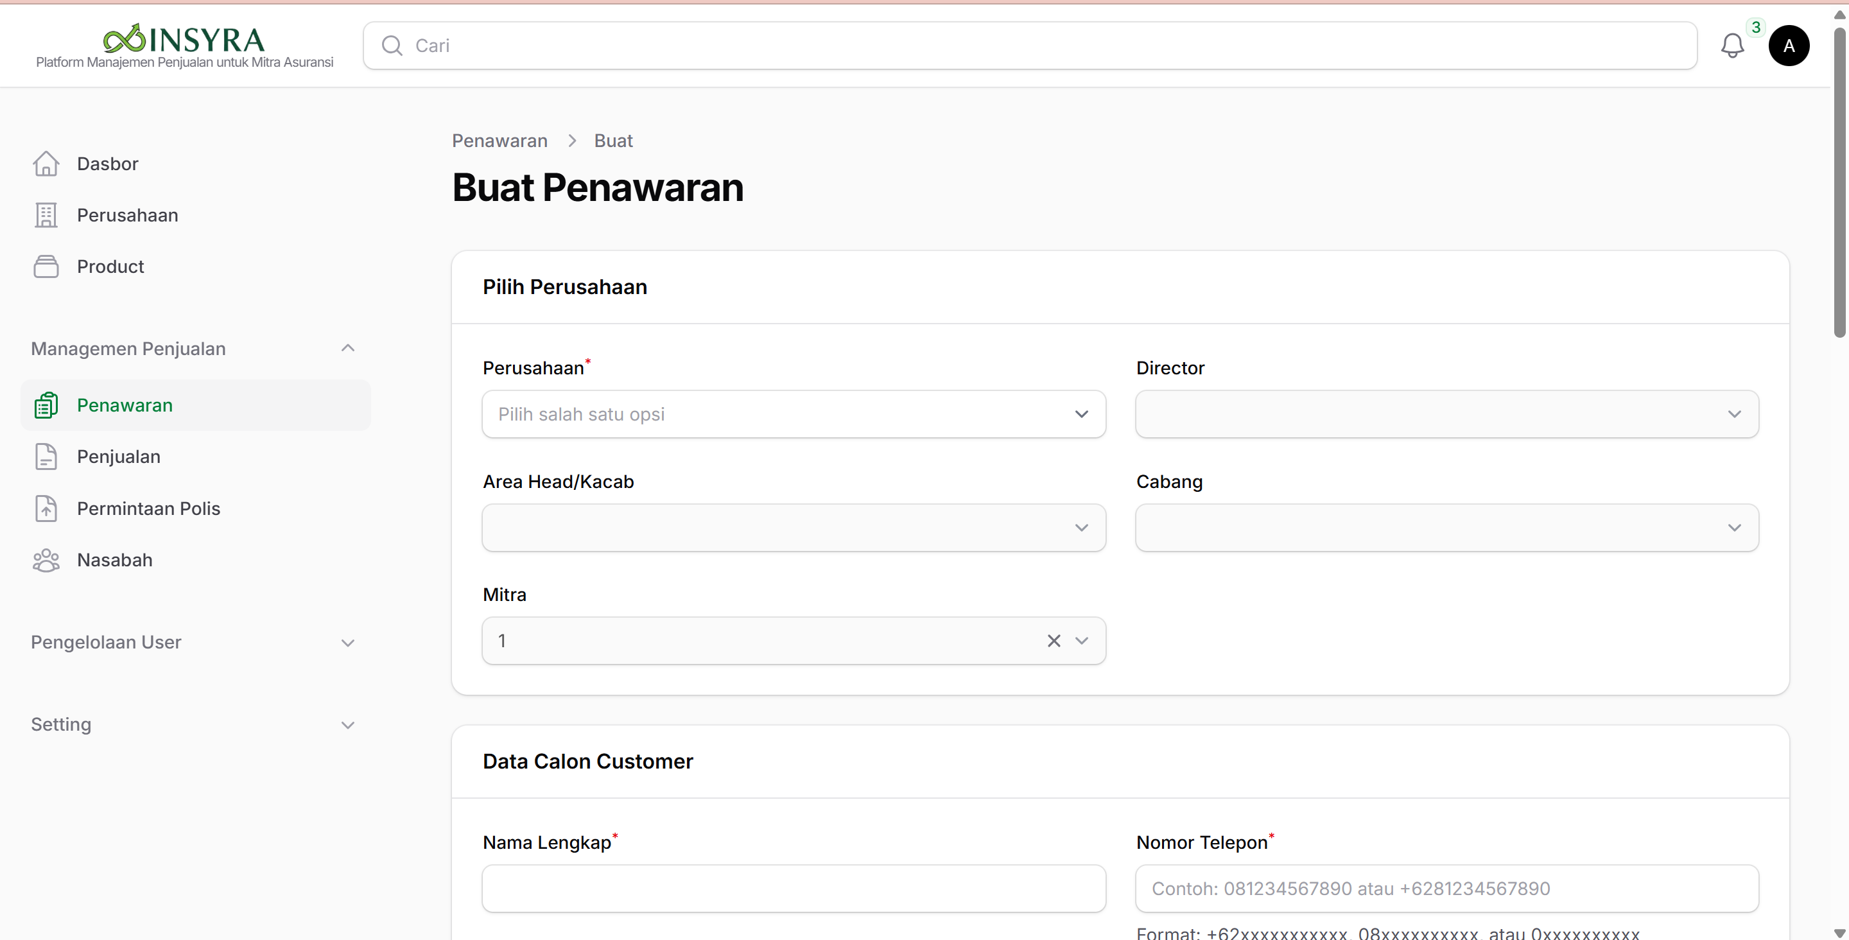This screenshot has height=940, width=1849.
Task: Click the Penawaran clipboard icon
Action: click(x=46, y=405)
